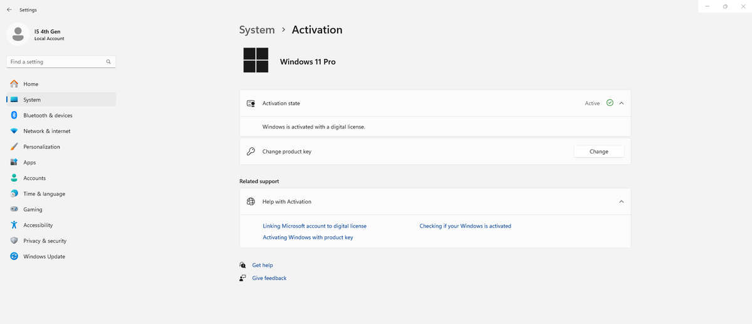
Task: Click the search magnifier icon
Action: point(108,62)
